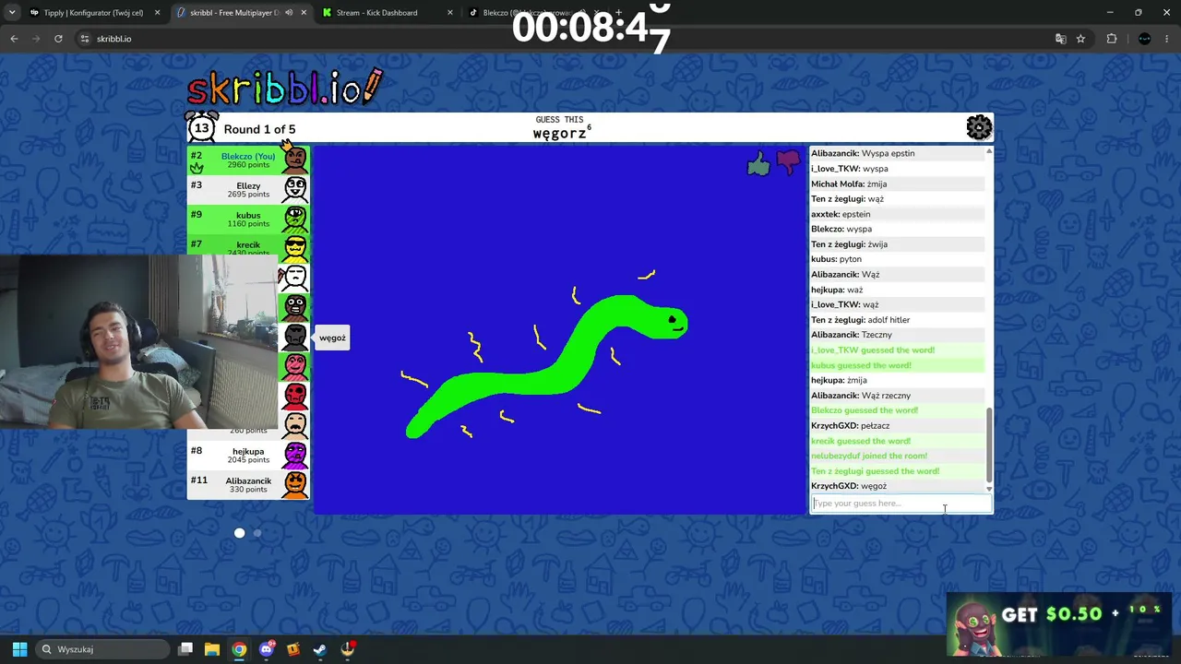
Task: Open Discord from taskbar
Action: (267, 649)
